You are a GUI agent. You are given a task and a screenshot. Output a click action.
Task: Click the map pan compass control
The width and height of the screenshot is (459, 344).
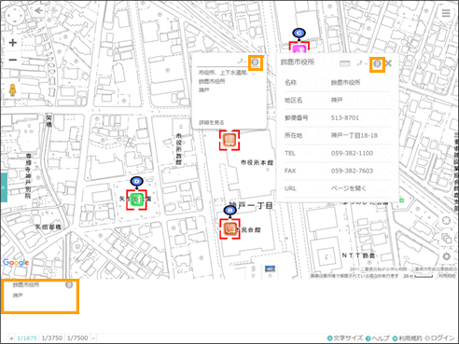click(x=15, y=15)
